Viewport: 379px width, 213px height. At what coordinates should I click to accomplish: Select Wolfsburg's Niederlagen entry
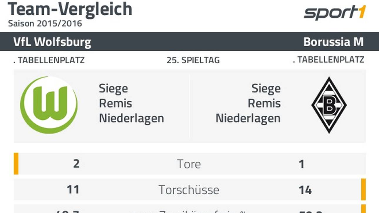pyautogui.click(x=131, y=119)
